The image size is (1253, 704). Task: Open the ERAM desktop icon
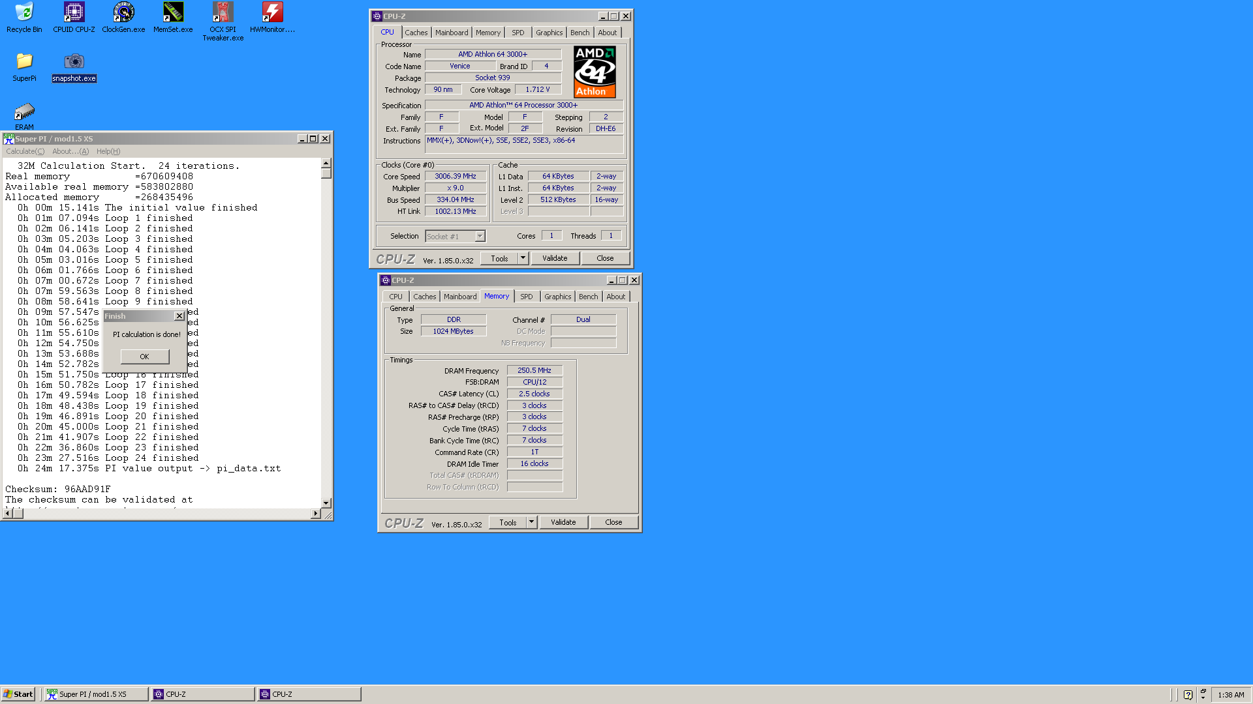click(x=24, y=116)
